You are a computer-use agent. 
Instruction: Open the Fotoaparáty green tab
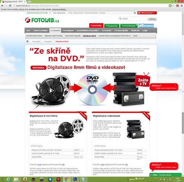click(x=112, y=26)
